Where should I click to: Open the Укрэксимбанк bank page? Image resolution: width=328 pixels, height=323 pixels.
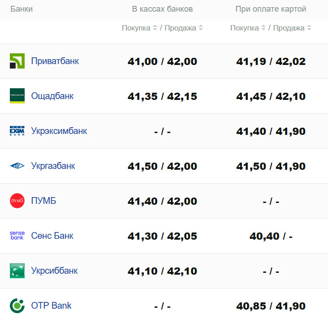[x=59, y=131]
